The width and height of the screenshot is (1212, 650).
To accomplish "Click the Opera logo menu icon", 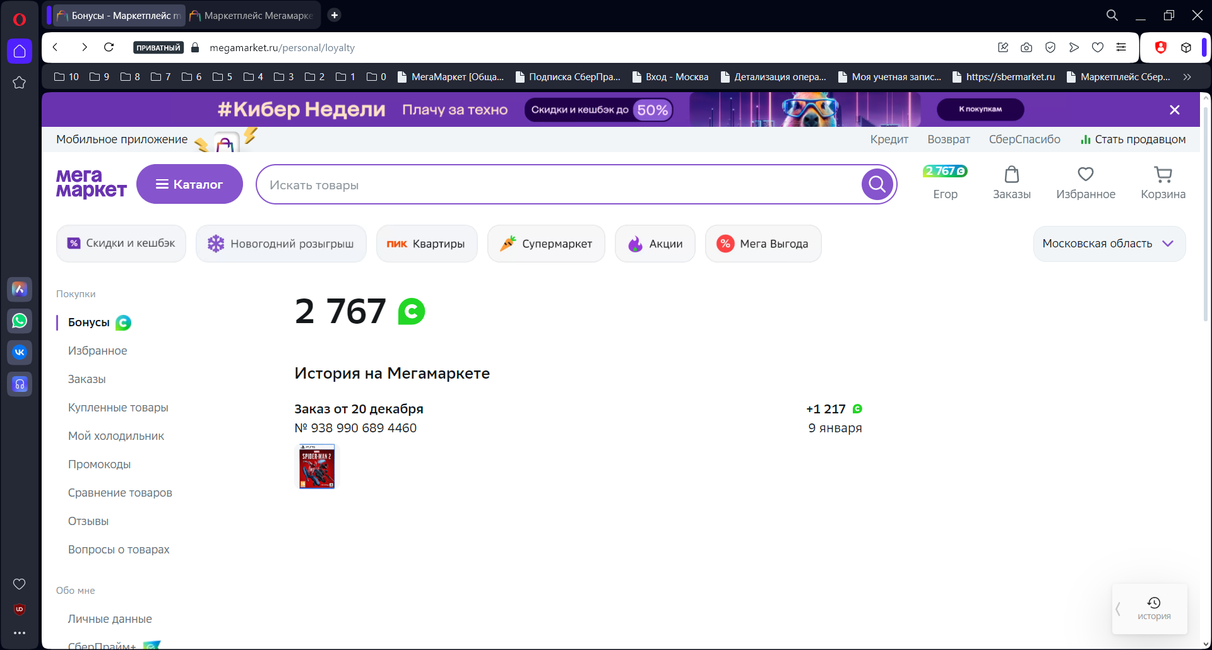I will 20,20.
